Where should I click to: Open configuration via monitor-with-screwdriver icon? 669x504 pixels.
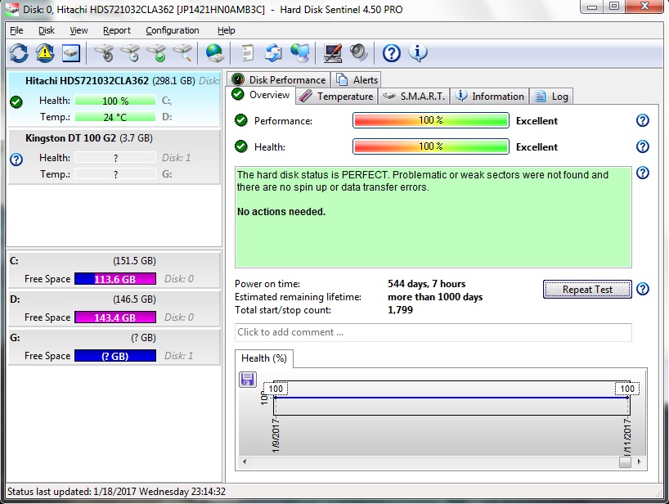tap(332, 53)
